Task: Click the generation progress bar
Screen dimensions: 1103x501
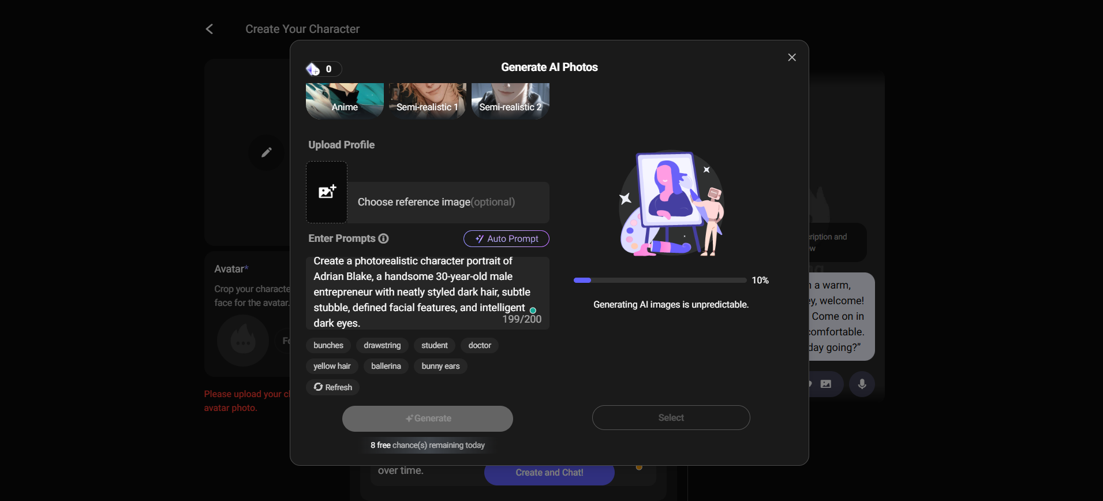Action: tap(660, 280)
